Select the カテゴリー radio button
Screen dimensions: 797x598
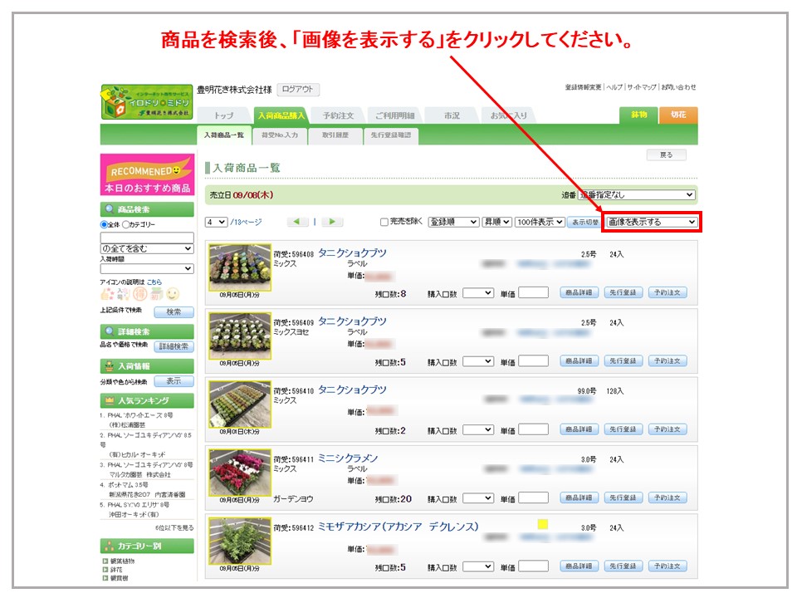[x=126, y=224]
